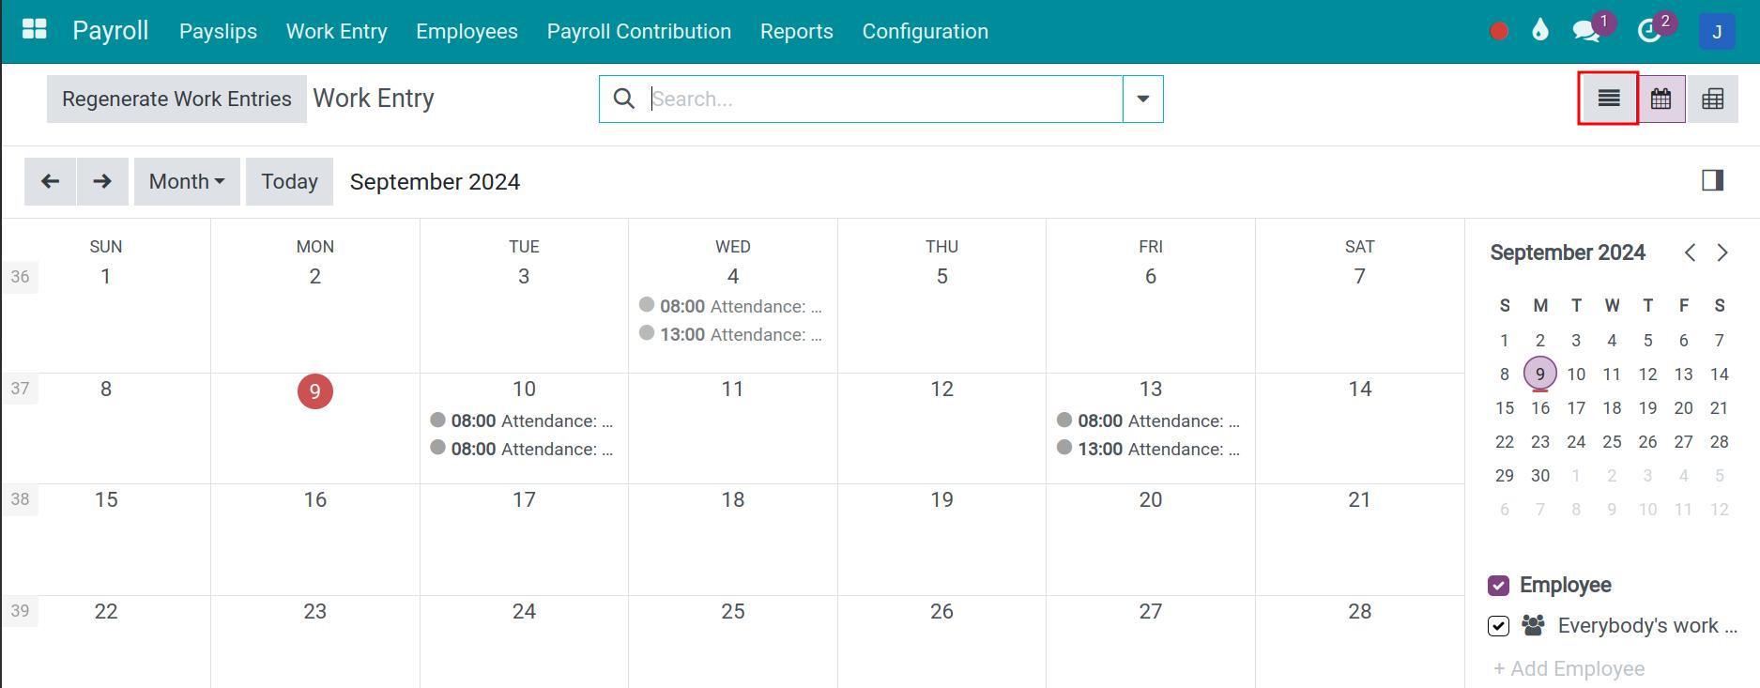This screenshot has height=688, width=1760.
Task: Click the mini calendar September 2024 title
Action: click(x=1568, y=252)
